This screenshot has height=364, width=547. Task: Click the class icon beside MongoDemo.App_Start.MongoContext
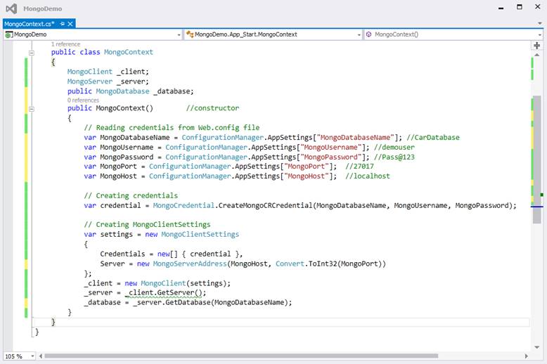tap(189, 34)
